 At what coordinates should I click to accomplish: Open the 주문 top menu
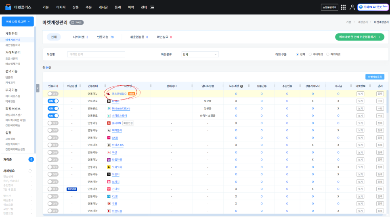point(88,7)
